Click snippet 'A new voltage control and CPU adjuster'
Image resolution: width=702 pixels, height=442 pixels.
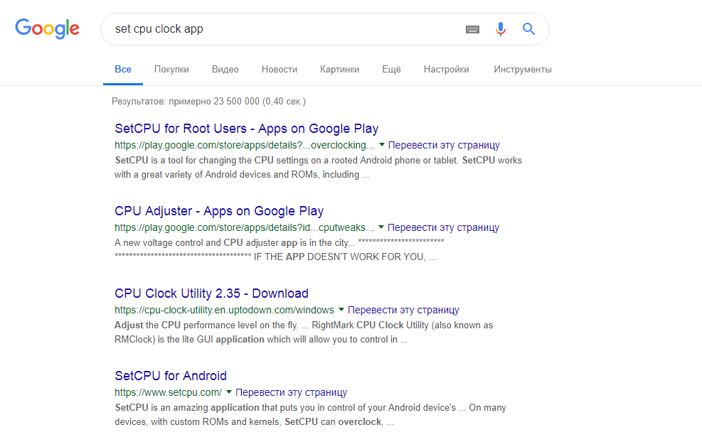coord(280,249)
